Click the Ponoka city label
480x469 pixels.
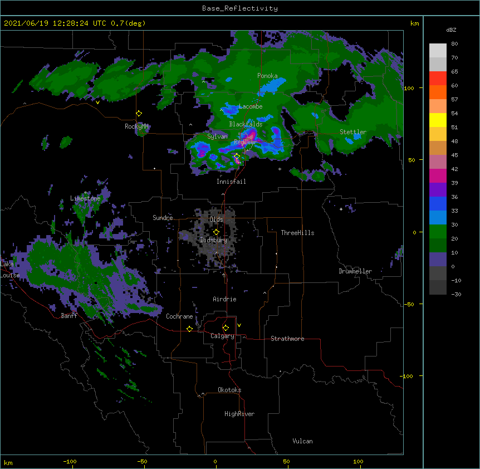[267, 76]
